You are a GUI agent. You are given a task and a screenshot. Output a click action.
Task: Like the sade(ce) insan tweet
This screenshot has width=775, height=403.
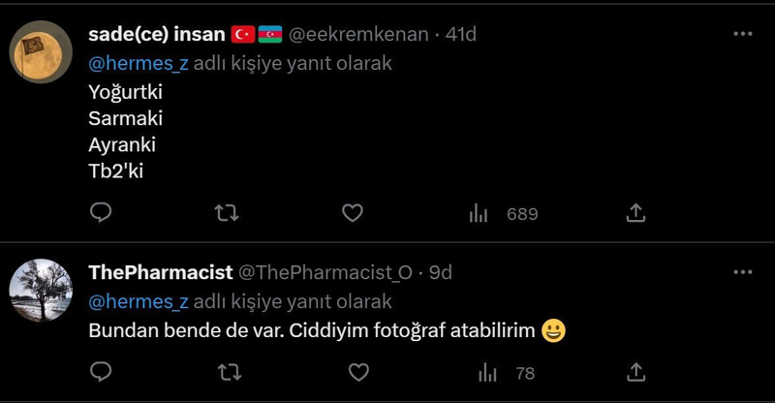pos(353,212)
